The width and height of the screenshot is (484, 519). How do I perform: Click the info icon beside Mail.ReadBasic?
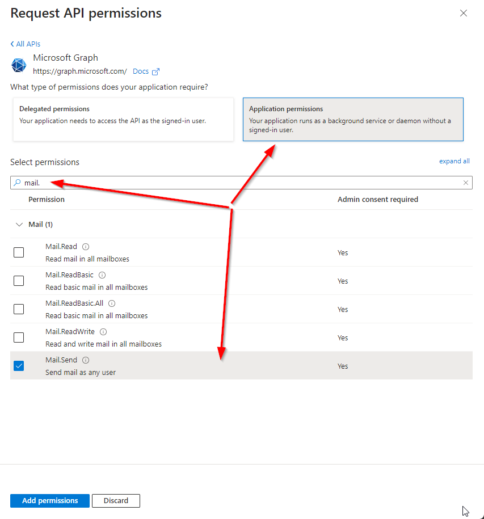point(102,275)
